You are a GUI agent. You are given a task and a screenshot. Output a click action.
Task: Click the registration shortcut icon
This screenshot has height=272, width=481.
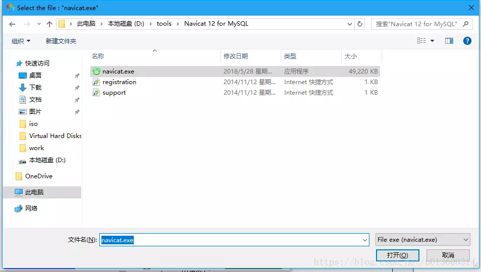pyautogui.click(x=96, y=82)
